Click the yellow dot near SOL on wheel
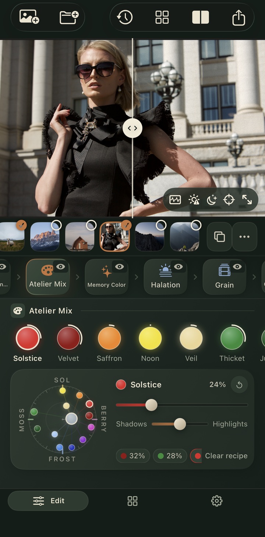This screenshot has width=265, height=537. [x=63, y=390]
